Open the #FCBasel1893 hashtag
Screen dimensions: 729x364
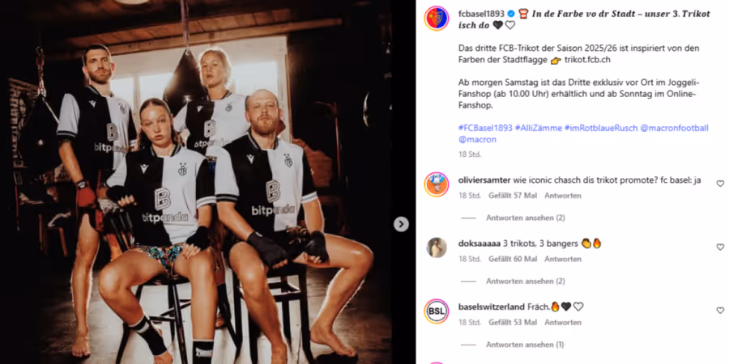485,128
